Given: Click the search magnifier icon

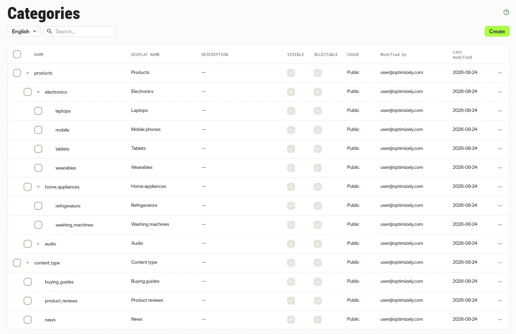Looking at the screenshot, I should pyautogui.click(x=50, y=31).
